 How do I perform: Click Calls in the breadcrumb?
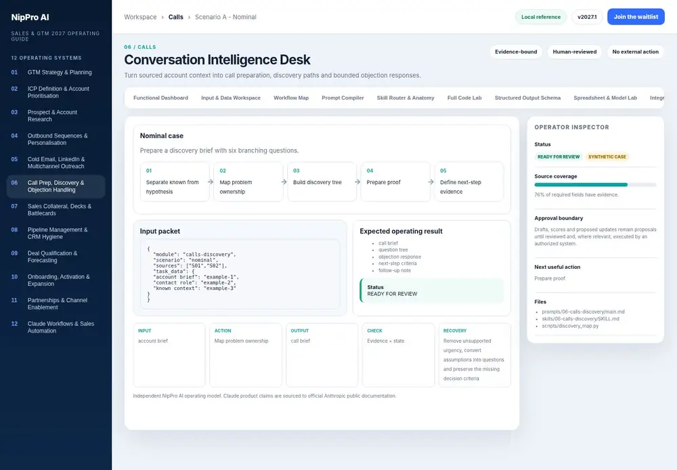(176, 17)
